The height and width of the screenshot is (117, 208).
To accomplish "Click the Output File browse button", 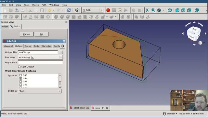I will pos(61,52).
